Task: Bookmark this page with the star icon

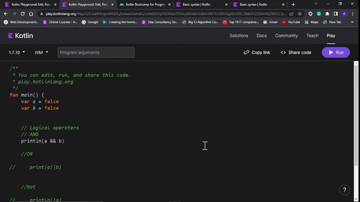Action: pyautogui.click(x=300, y=13)
